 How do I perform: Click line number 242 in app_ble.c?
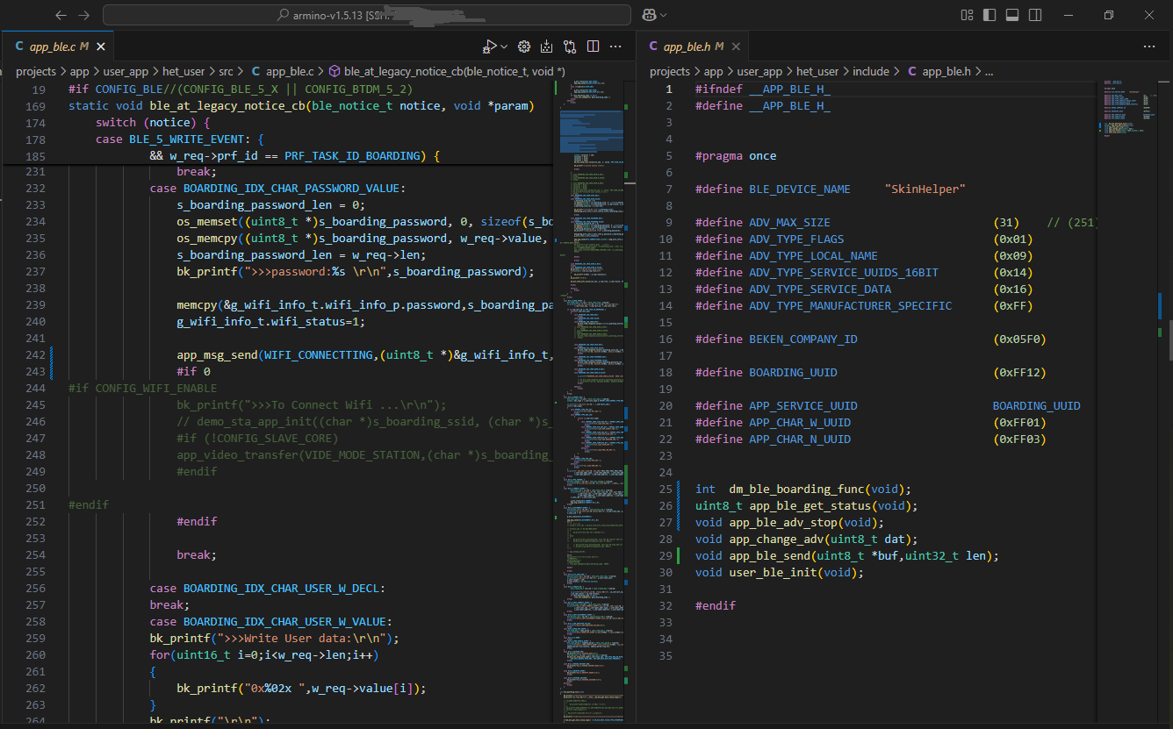click(x=35, y=355)
